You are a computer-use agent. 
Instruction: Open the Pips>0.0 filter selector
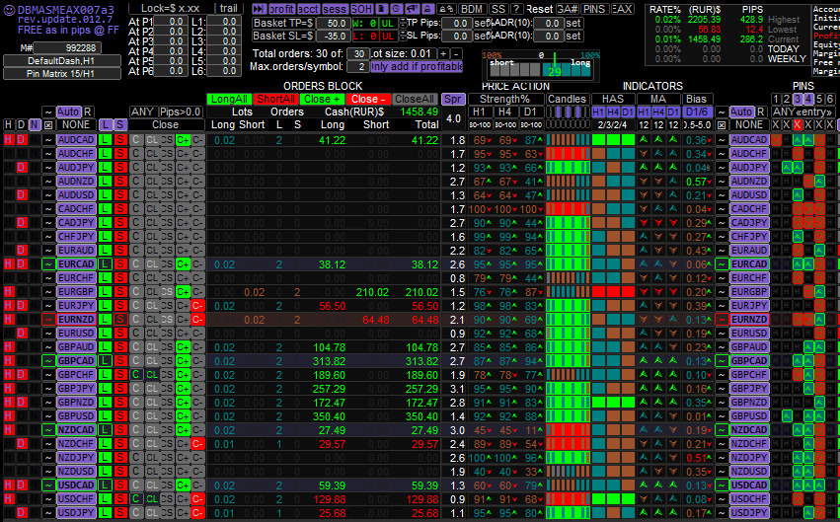click(181, 112)
